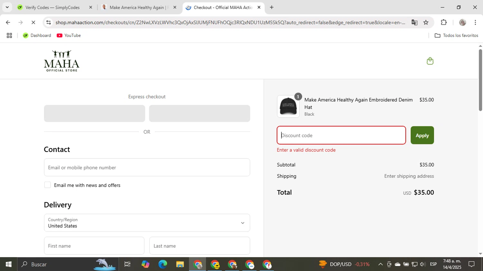Close the Checkout tab

coord(259,7)
